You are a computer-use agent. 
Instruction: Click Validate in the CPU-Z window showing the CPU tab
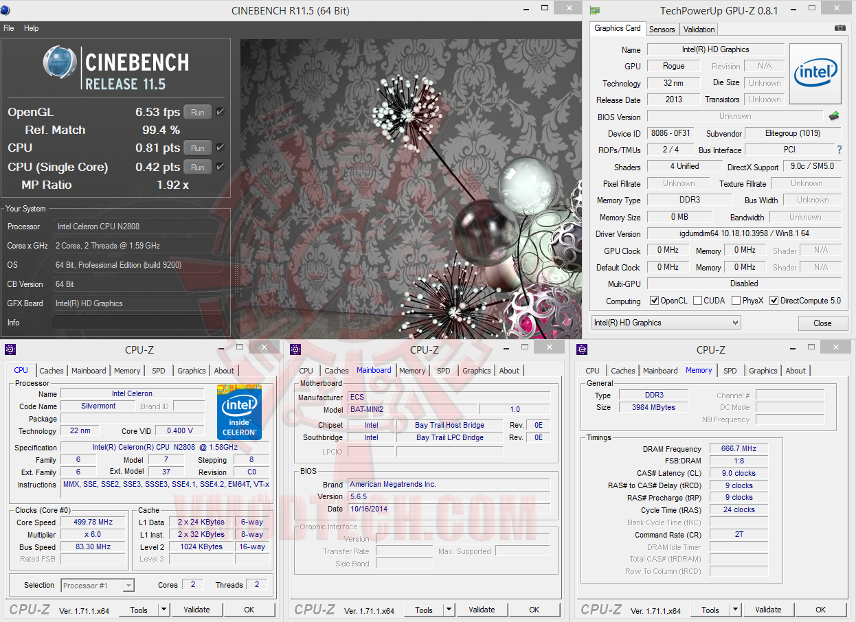(196, 610)
